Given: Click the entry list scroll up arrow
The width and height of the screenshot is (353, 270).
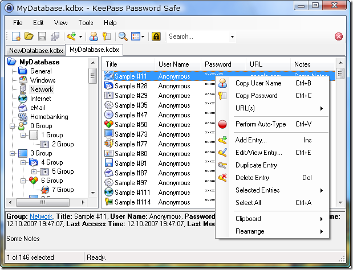Looking at the screenshot, I should coord(340,63).
